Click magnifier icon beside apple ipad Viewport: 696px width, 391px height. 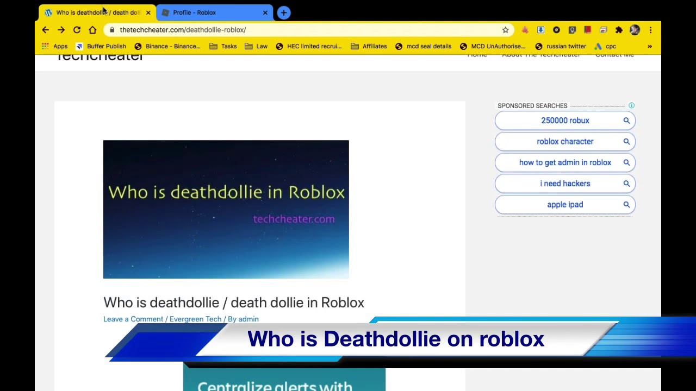(626, 205)
